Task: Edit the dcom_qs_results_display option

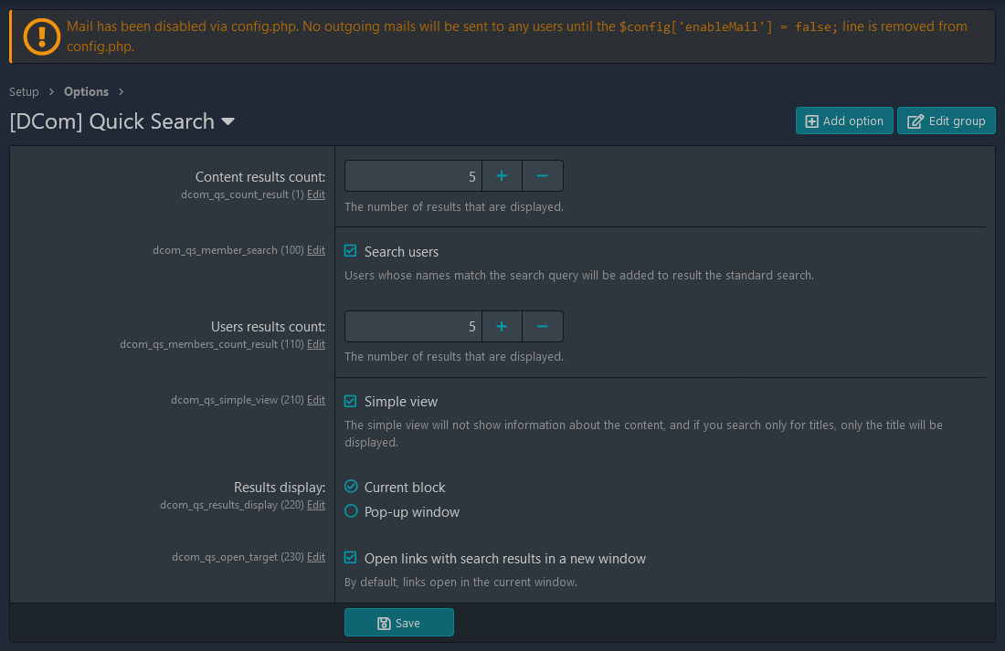Action: 315,504
